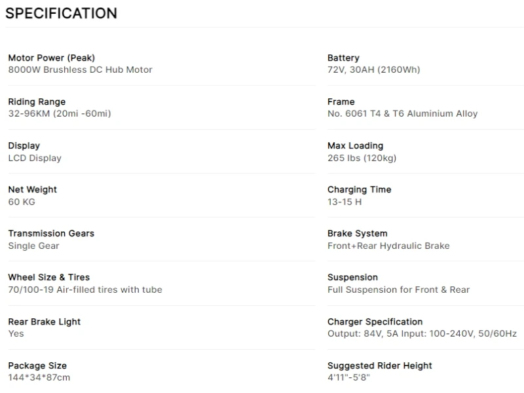Click the Suggested Rider Height value
524x393 pixels.
click(348, 377)
